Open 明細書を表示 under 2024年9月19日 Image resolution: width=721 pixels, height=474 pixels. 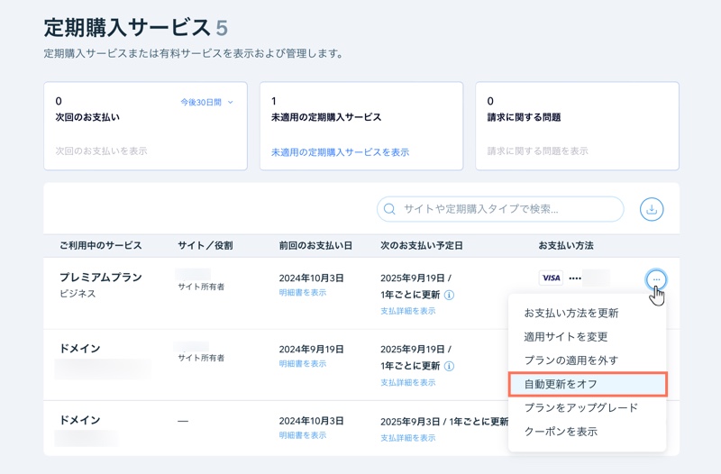(x=303, y=364)
